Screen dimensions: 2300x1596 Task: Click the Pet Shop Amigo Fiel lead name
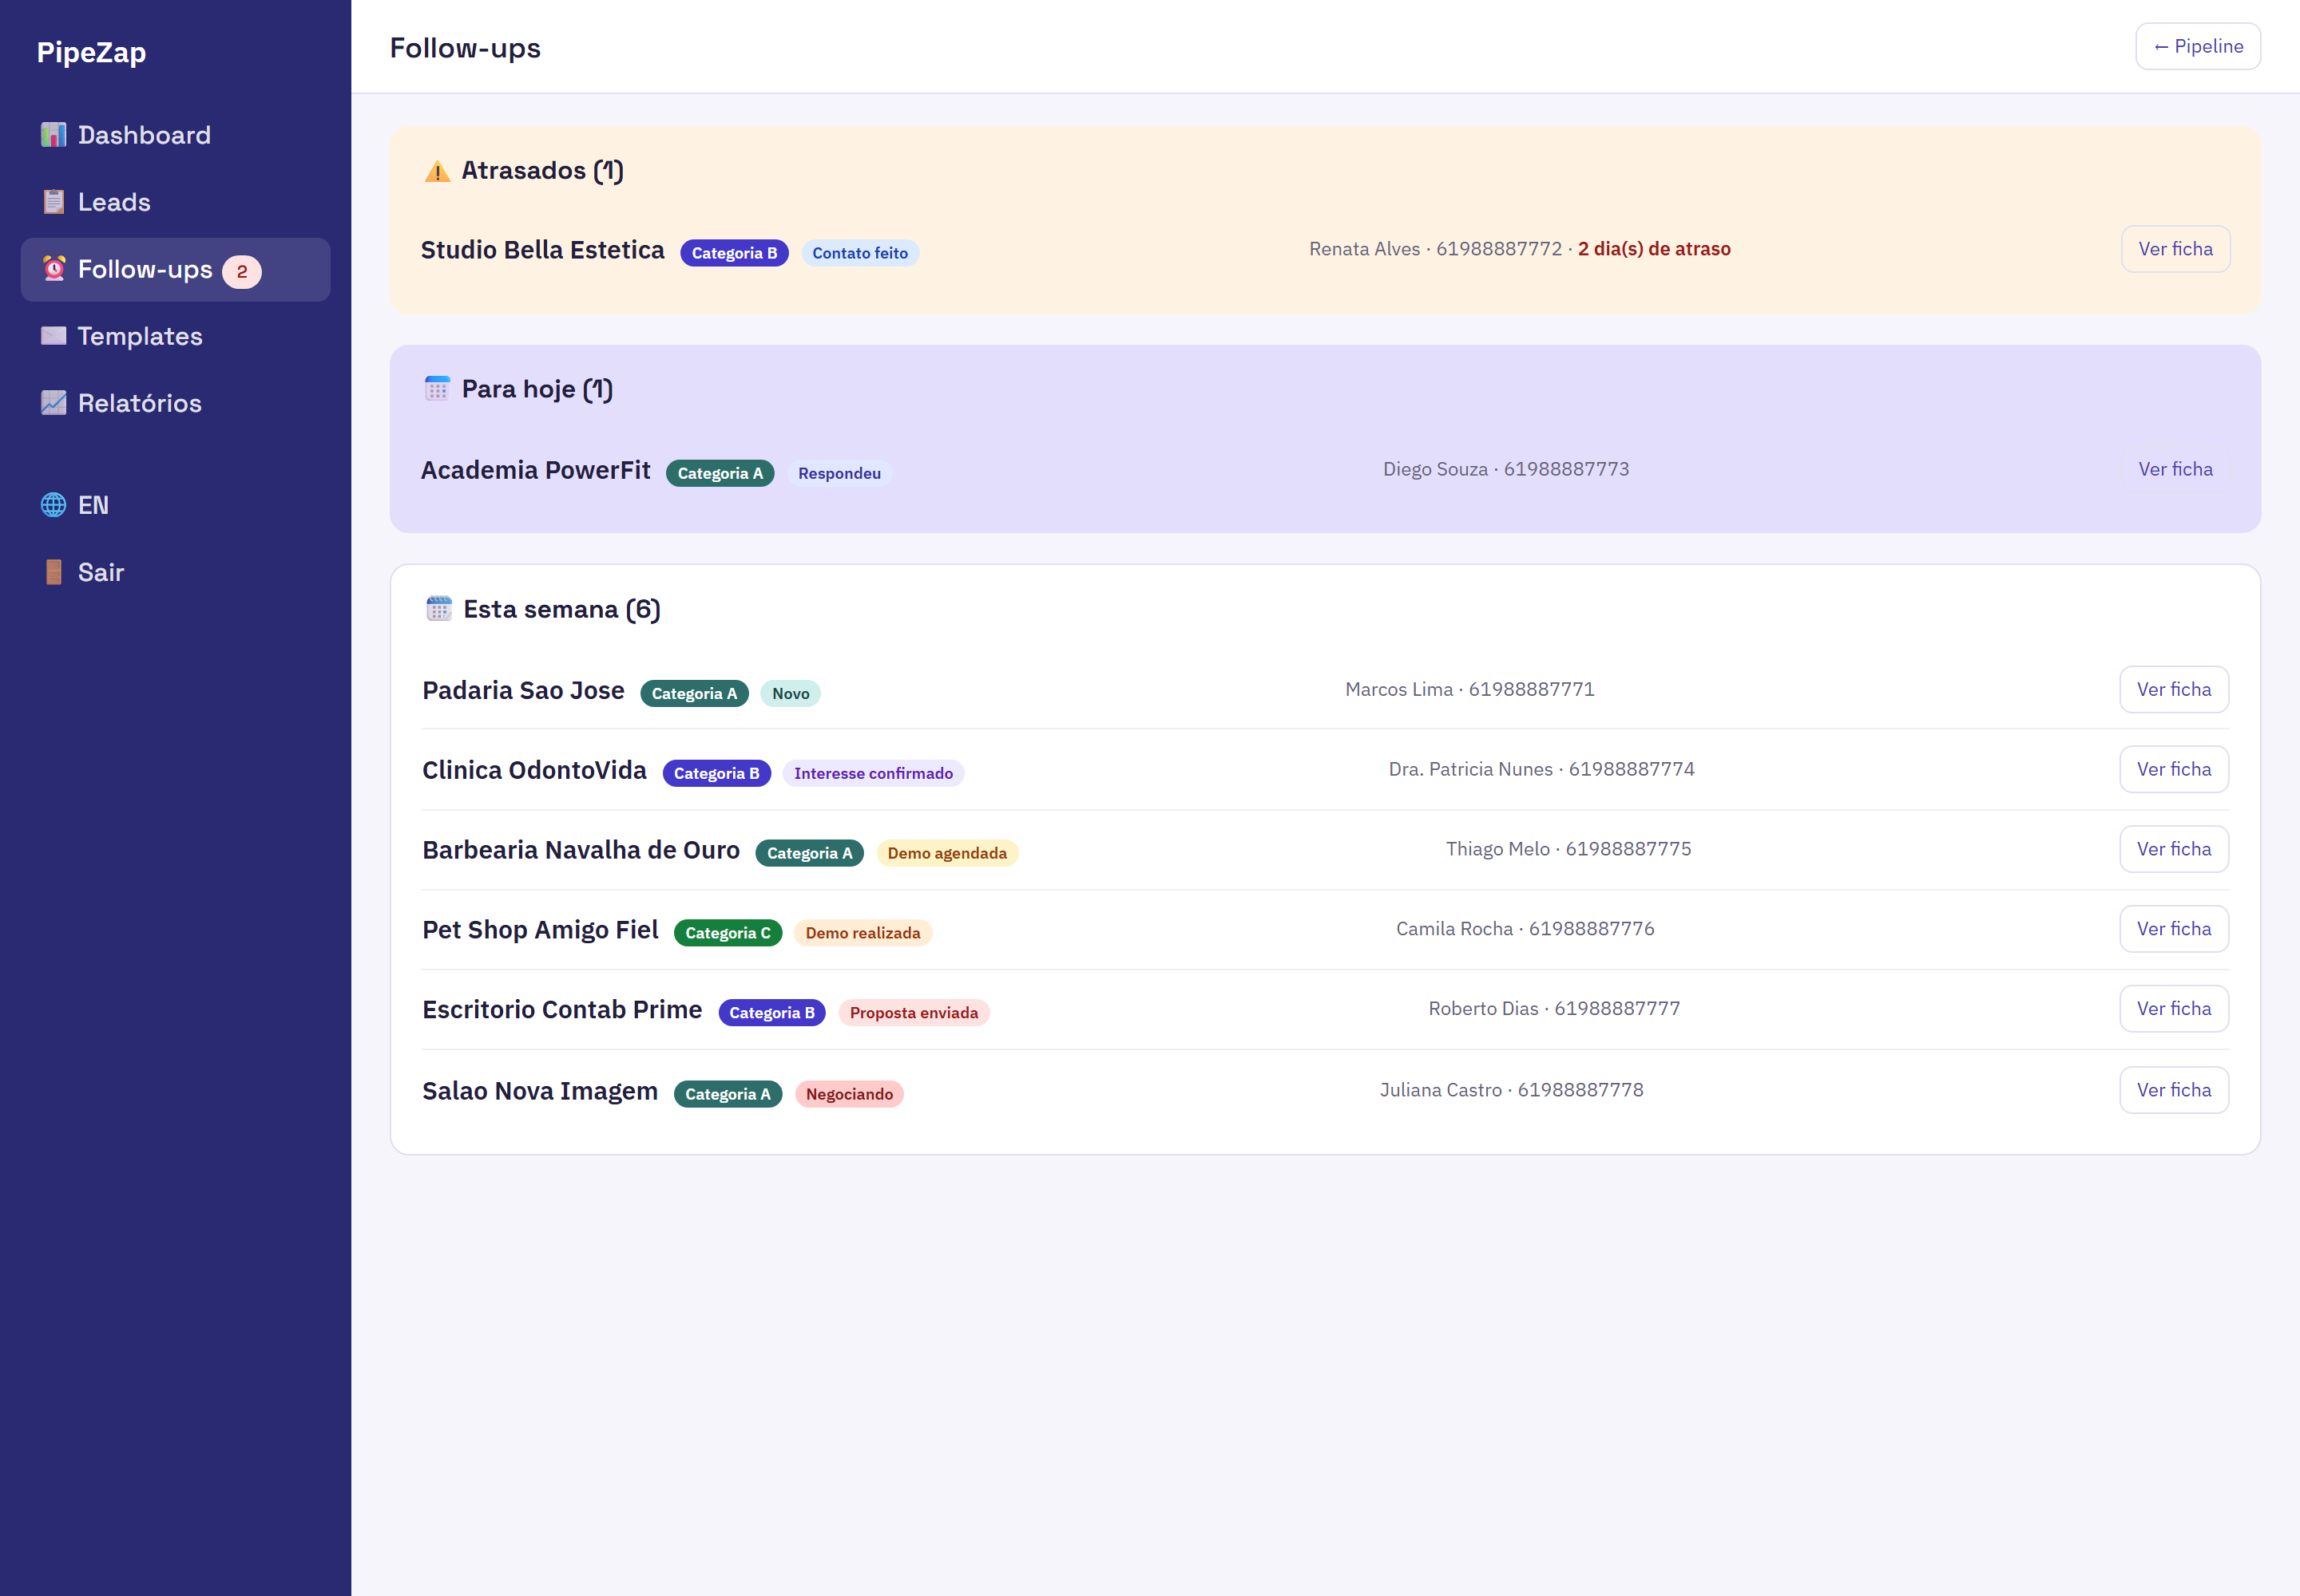[x=541, y=930]
